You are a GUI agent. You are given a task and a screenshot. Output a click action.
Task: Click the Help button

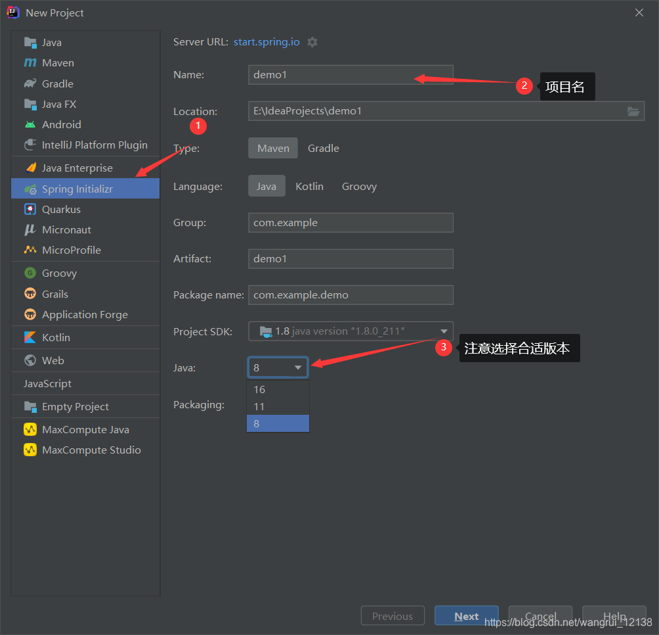pyautogui.click(x=614, y=616)
